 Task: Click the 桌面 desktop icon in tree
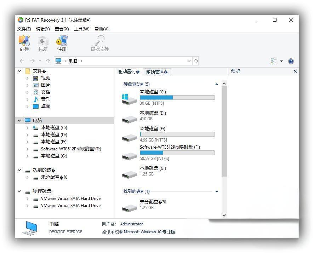point(36,107)
